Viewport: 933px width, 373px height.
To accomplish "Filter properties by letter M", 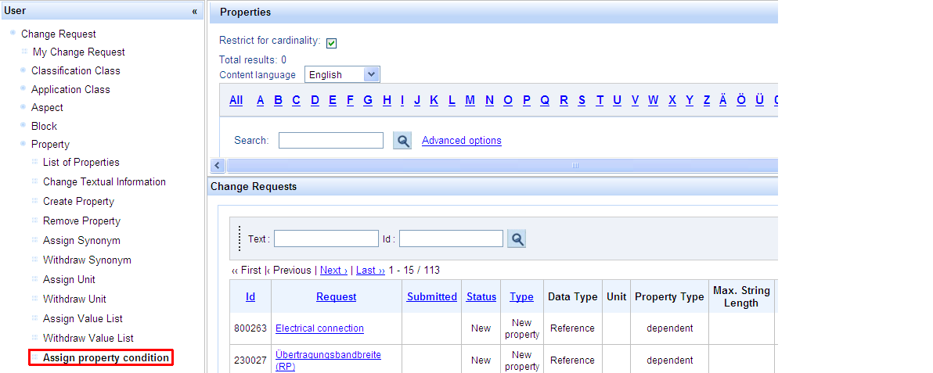I will [x=470, y=100].
